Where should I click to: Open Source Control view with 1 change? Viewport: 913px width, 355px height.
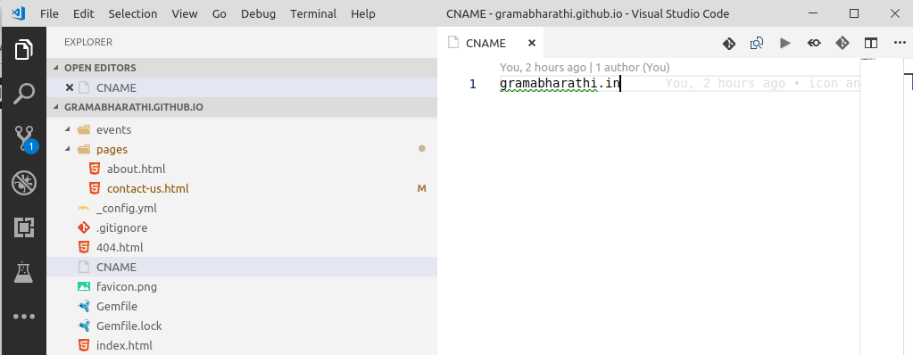coord(25,138)
